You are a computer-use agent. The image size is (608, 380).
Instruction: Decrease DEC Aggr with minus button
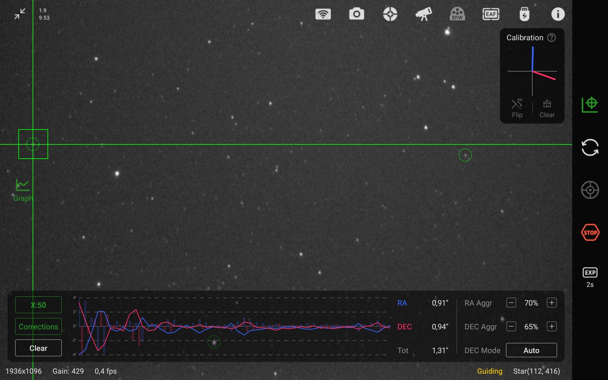(x=511, y=326)
